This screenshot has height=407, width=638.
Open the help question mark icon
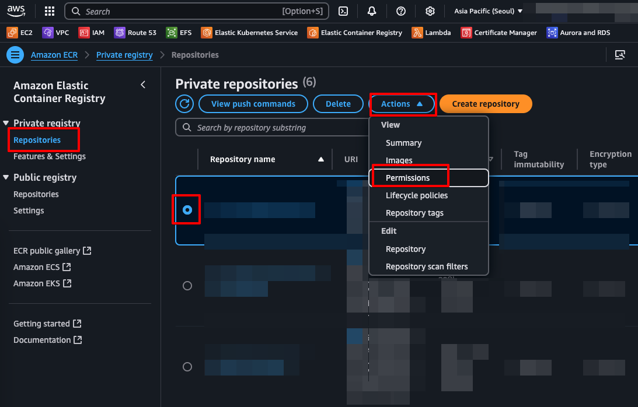coord(401,12)
